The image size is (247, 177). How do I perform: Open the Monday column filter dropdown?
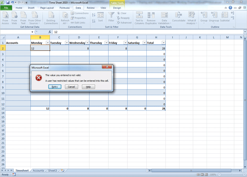coord(47,43)
